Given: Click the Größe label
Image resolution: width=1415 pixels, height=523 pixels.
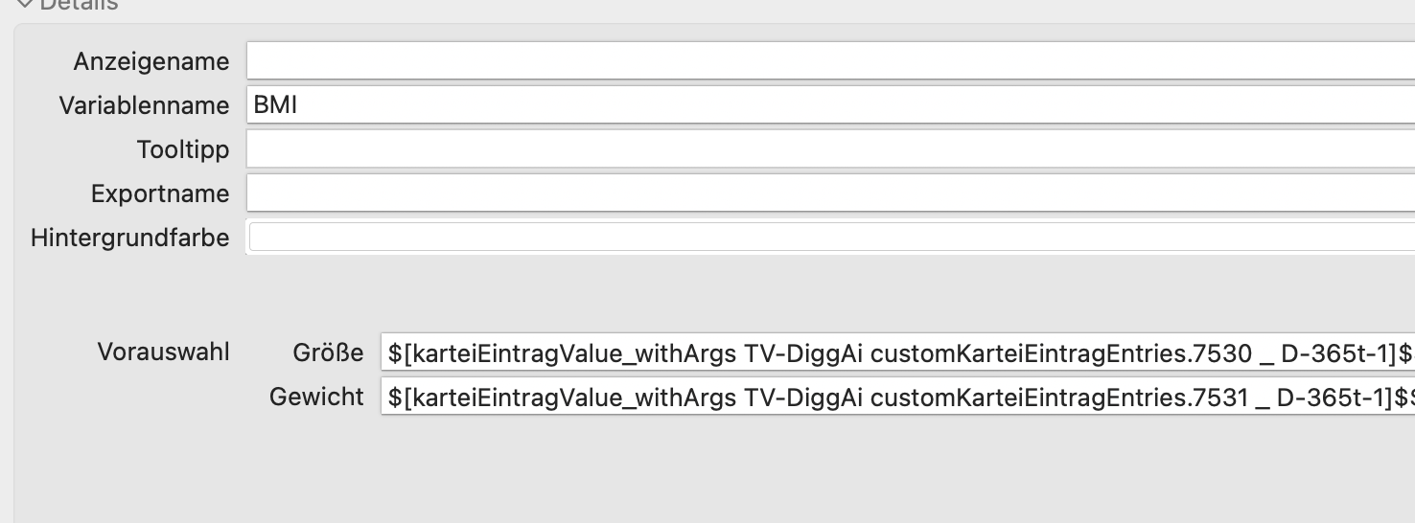Looking at the screenshot, I should click(328, 353).
